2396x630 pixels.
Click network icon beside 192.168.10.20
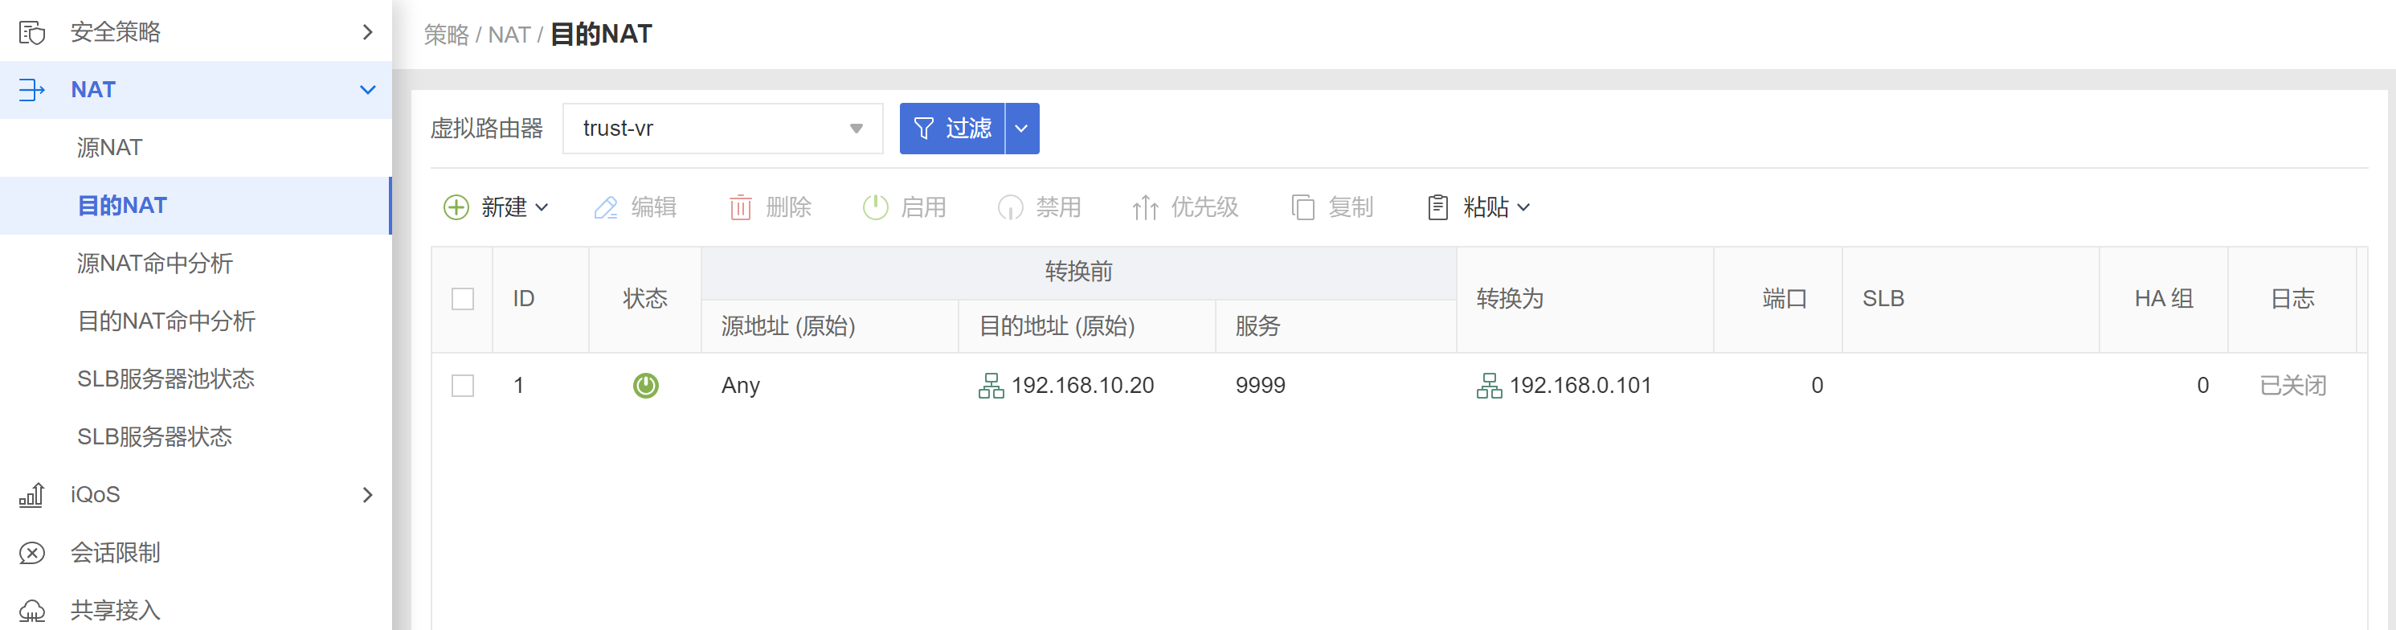(992, 387)
